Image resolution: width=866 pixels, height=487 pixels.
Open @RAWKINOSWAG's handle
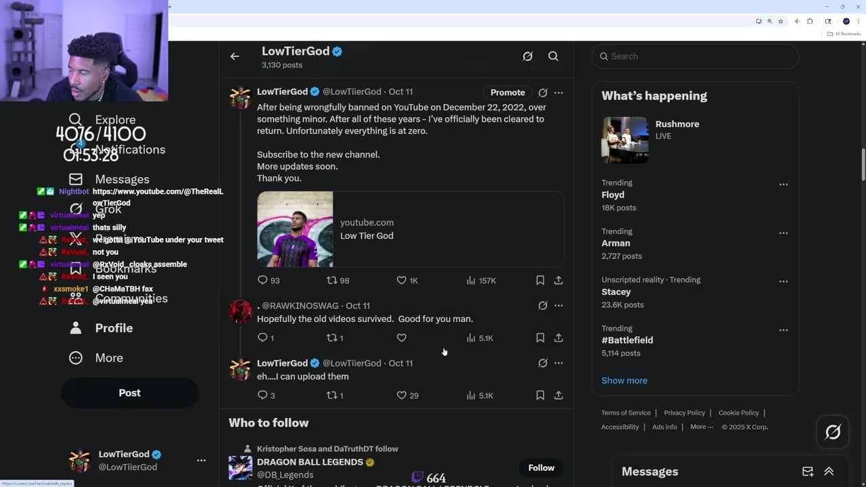point(301,306)
